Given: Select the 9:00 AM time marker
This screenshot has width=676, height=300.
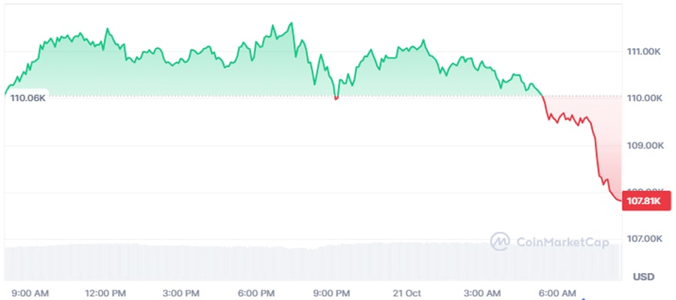Looking at the screenshot, I should pos(30,292).
